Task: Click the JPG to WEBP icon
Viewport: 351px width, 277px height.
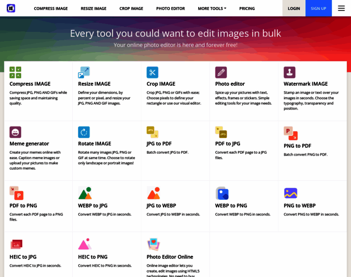Action: click(x=153, y=193)
